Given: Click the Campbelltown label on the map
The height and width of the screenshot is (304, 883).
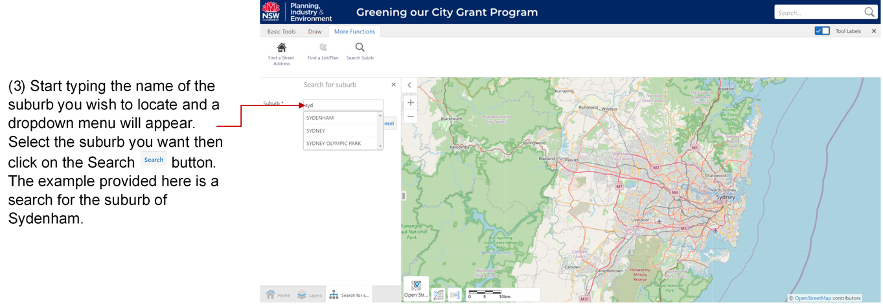Looking at the screenshot, I should point(609,270).
